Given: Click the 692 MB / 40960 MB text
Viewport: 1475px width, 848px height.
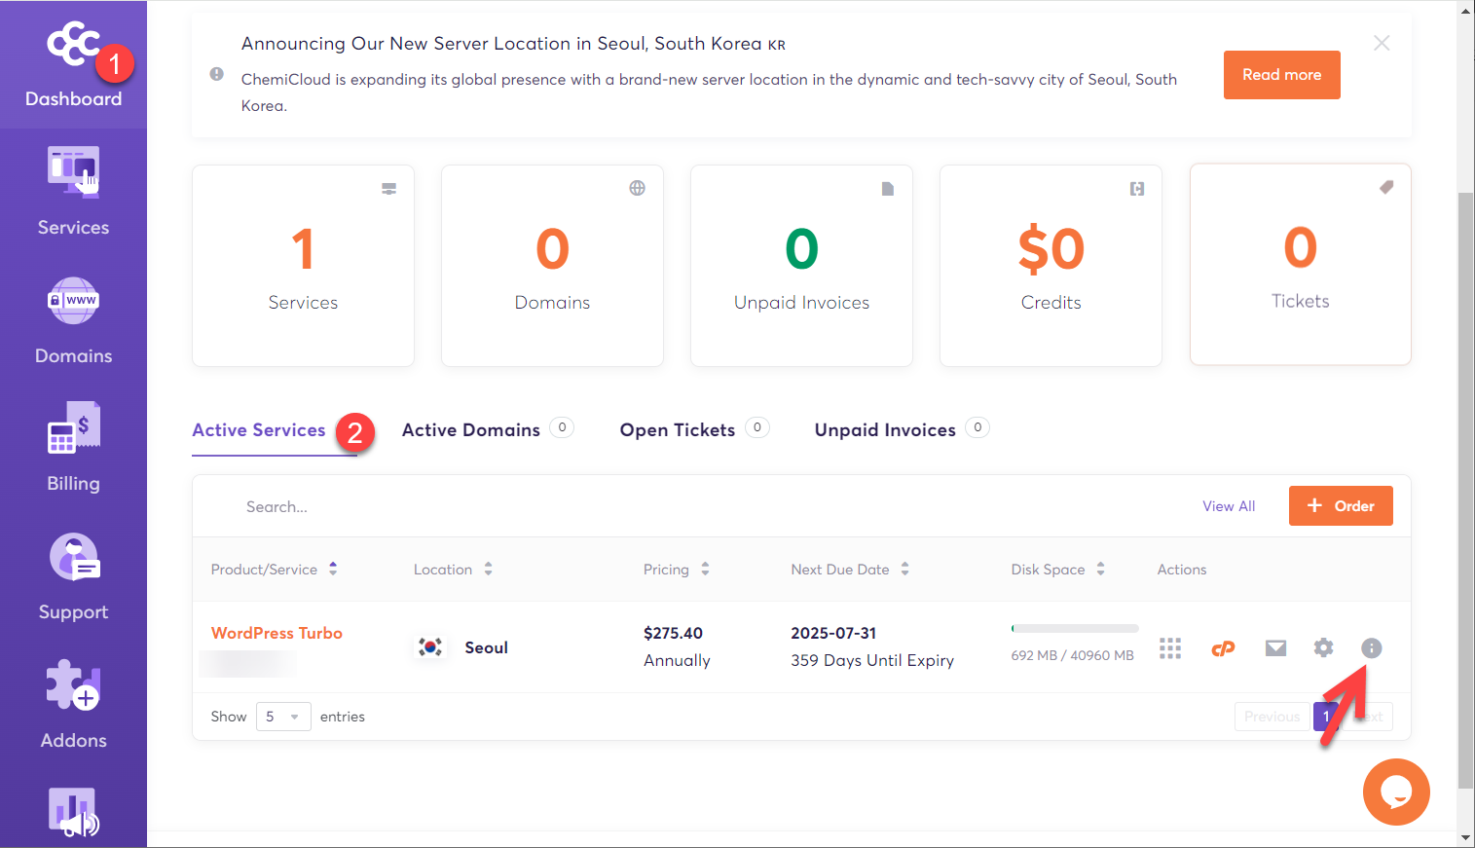Looking at the screenshot, I should point(1072,655).
